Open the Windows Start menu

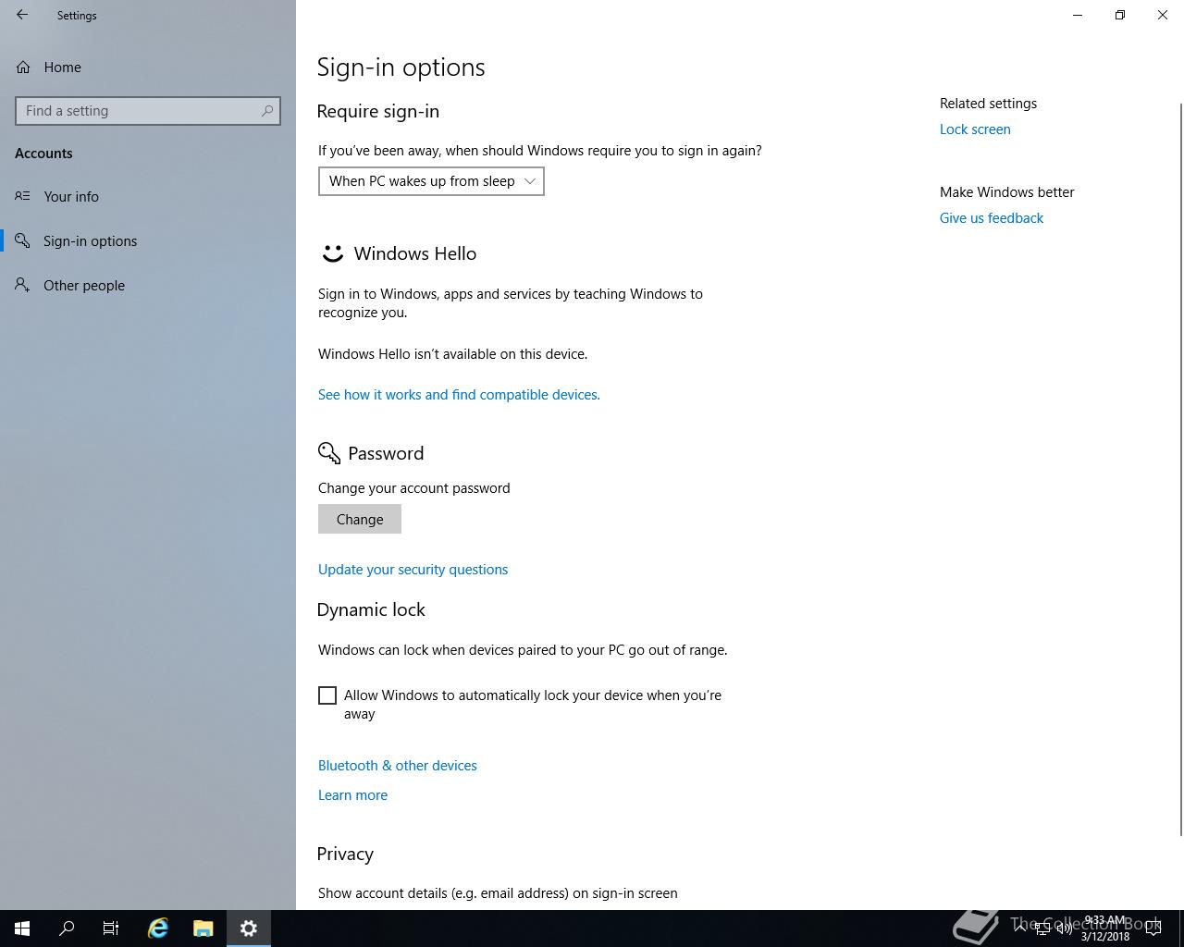[22, 929]
